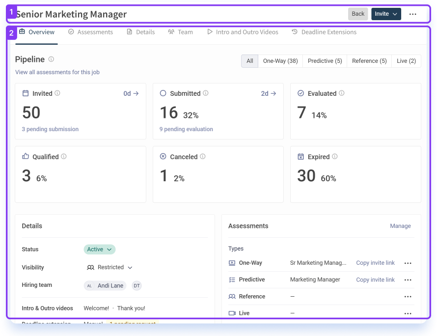Open the Active status dropdown
Image resolution: width=437 pixels, height=336 pixels.
100,249
